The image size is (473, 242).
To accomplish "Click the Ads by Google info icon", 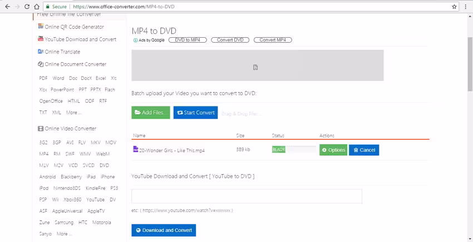I will tap(135, 40).
